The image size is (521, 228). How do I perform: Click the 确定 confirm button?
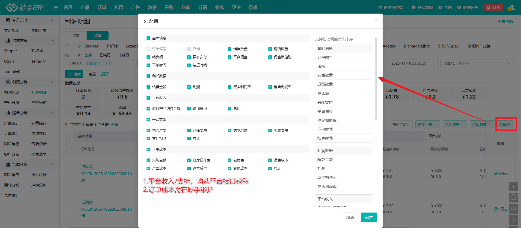pyautogui.click(x=369, y=217)
